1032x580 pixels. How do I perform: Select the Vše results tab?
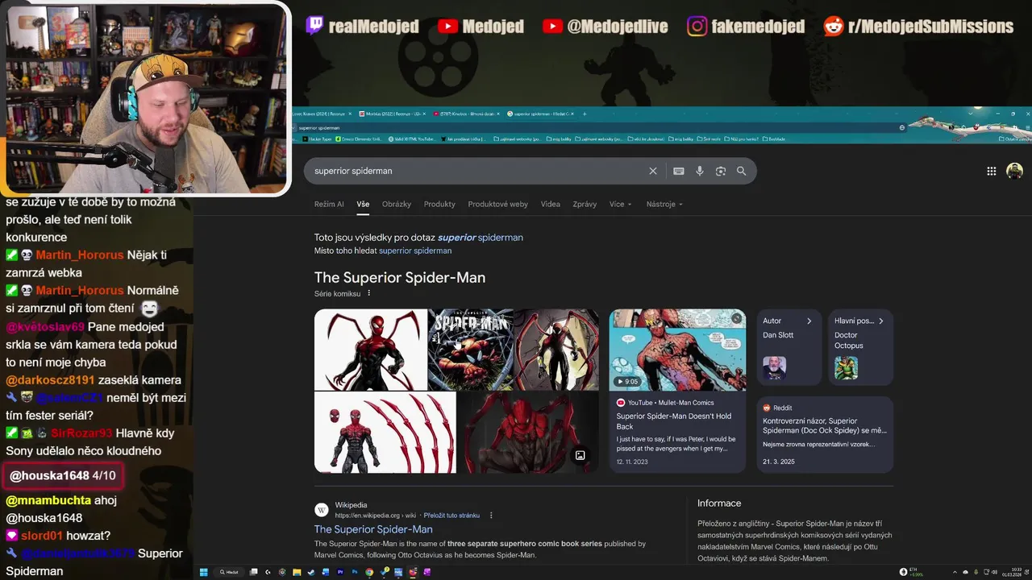coord(363,204)
